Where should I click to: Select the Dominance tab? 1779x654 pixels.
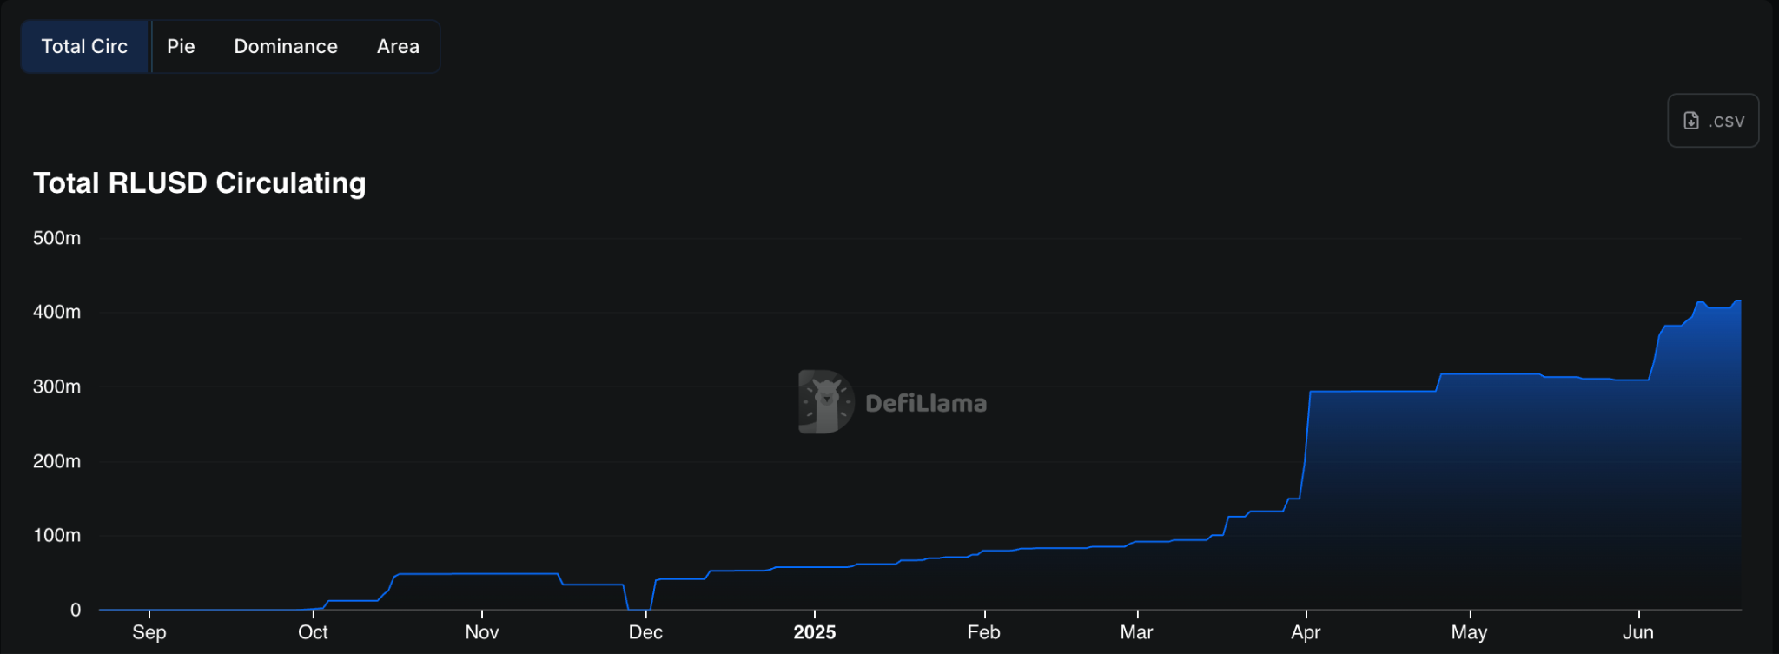click(x=286, y=47)
